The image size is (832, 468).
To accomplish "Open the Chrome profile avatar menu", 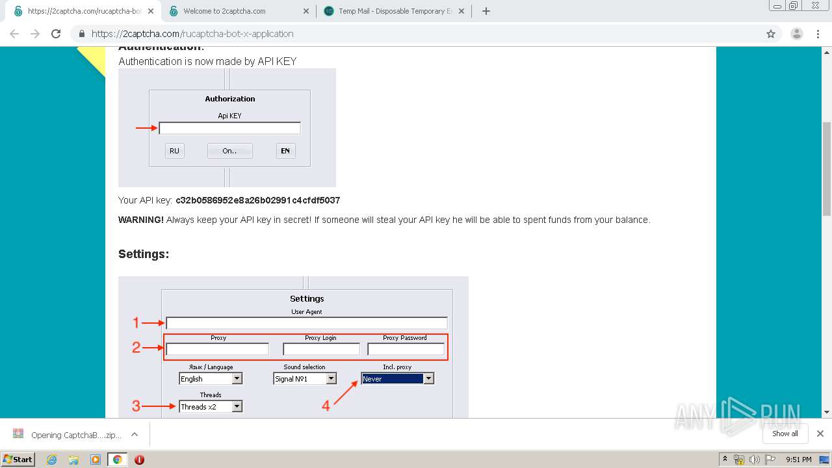I will pos(796,34).
